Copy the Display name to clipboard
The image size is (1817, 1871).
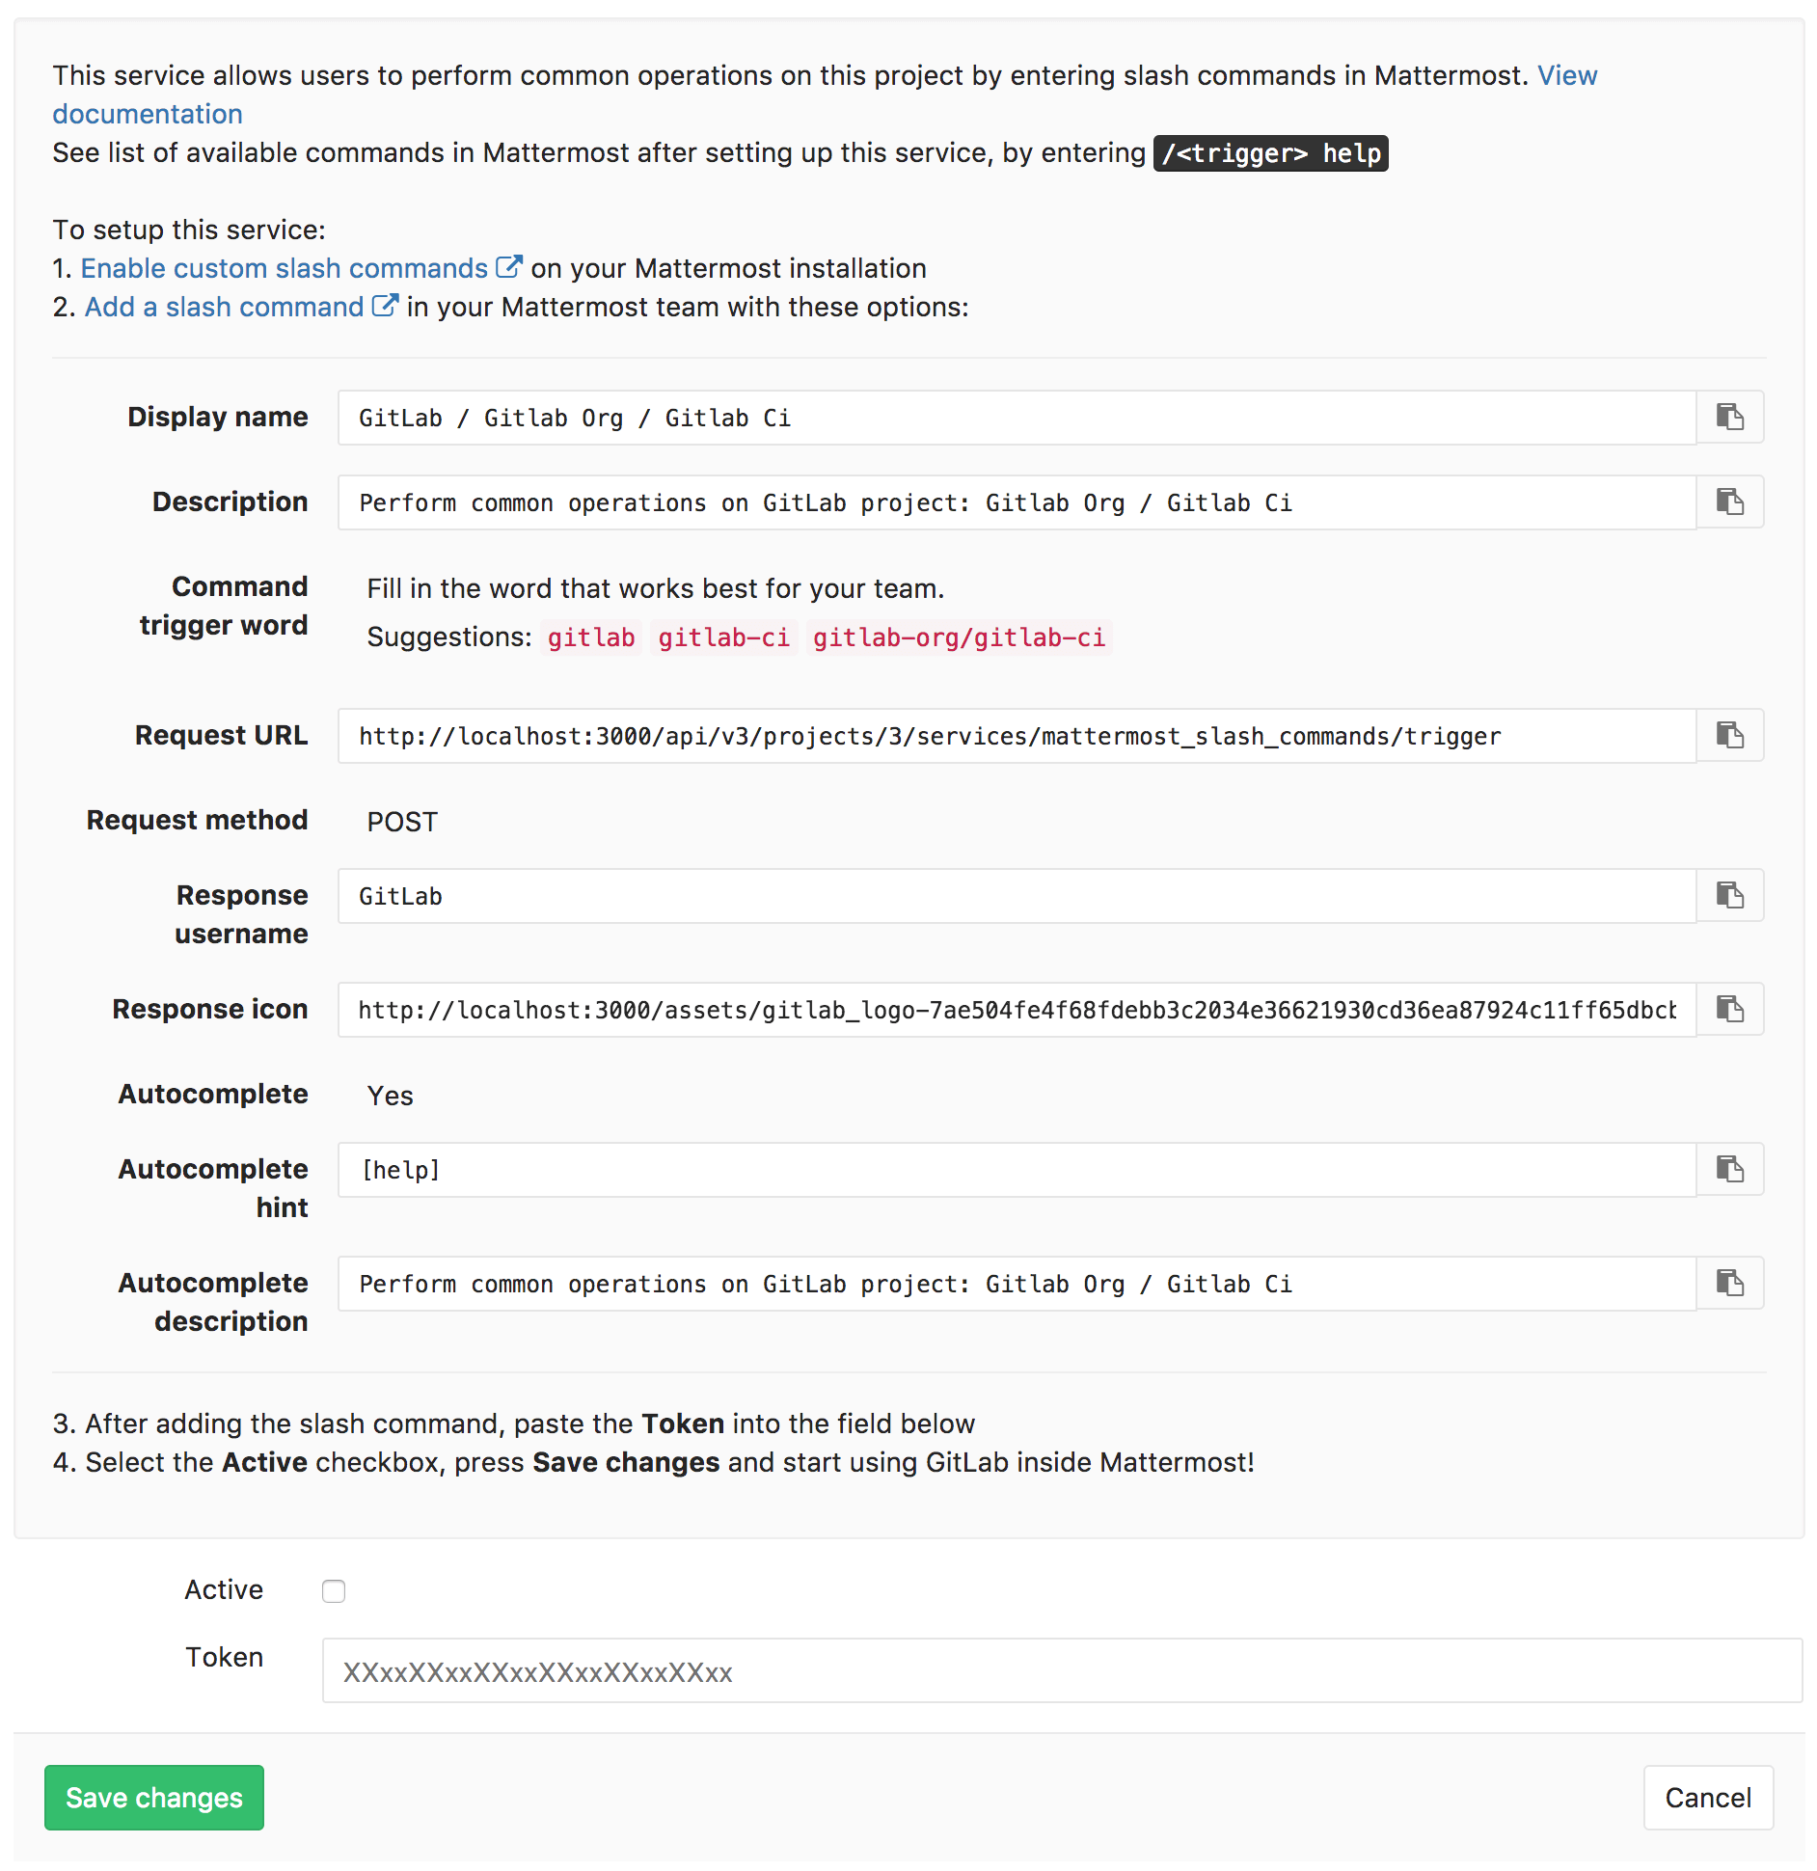1729,417
